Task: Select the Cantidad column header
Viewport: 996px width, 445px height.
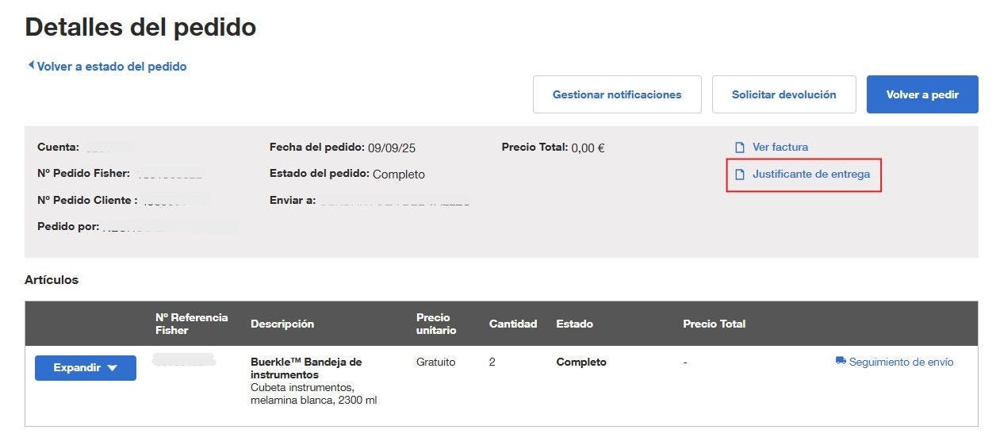Action: (x=513, y=324)
